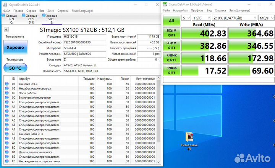The height and width of the screenshot is (168, 275).
Task: Open the test size dropdown showing 1GiB
Action: point(201,18)
